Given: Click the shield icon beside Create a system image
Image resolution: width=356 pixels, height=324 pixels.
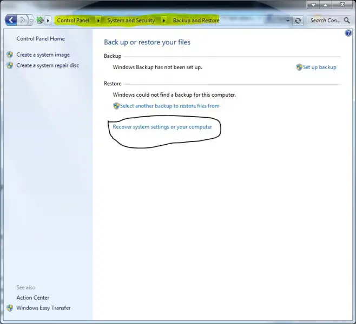Looking at the screenshot, I should [10, 55].
